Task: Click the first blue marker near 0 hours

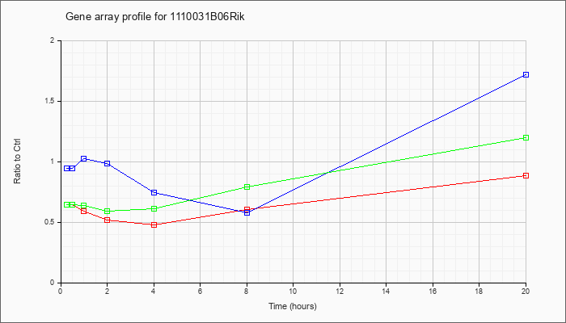Action: pos(67,168)
